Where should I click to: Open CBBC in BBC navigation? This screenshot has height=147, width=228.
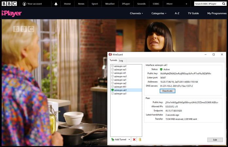pos(156,4)
